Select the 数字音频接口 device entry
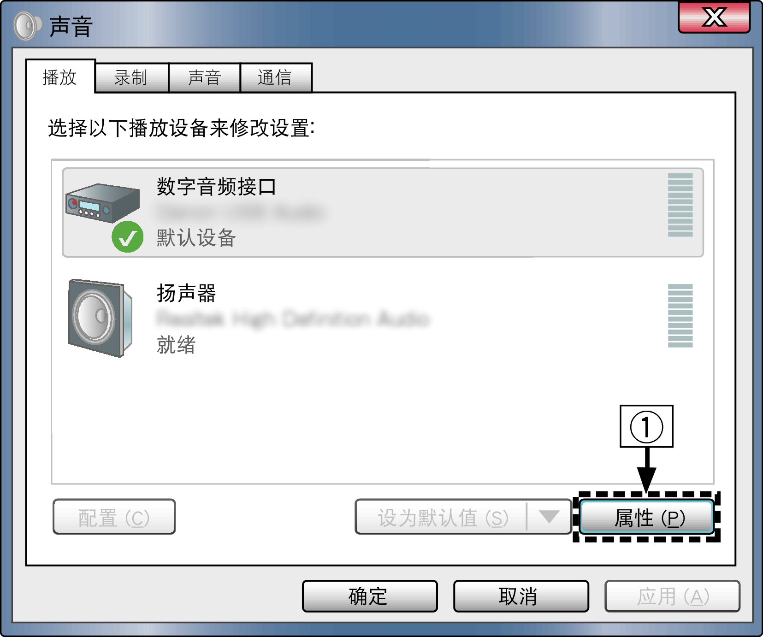Viewport: 763px width, 637px height. pos(383,212)
